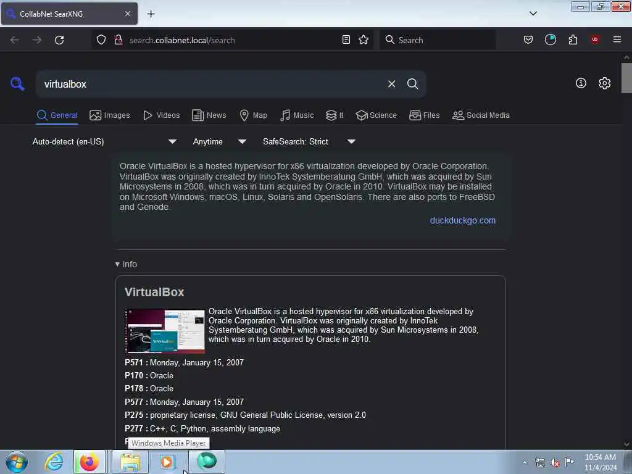This screenshot has width=632, height=474.
Task: Click the P275 license row
Action: pos(245,415)
